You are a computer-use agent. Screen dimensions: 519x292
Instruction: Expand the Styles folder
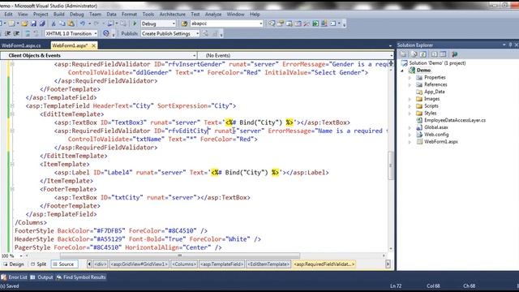pos(410,114)
